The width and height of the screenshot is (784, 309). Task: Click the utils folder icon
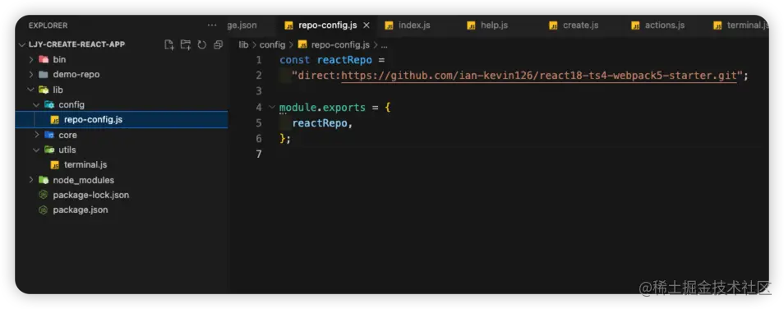point(49,150)
